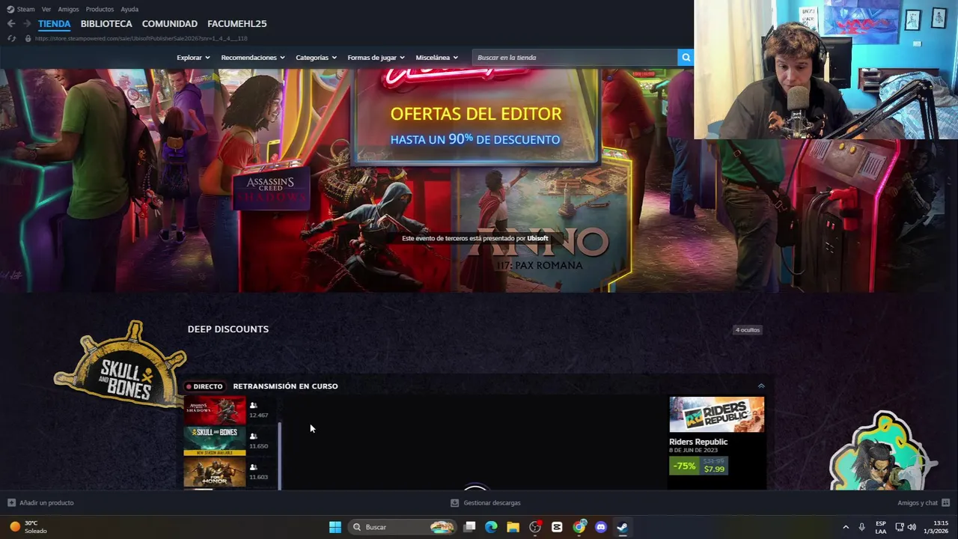This screenshot has height=539, width=958.
Task: Open the Productos menu
Action: (100, 9)
